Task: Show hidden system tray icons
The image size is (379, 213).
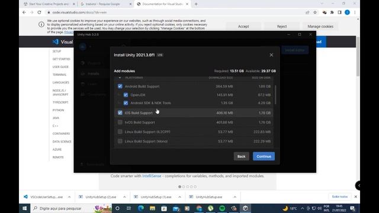Action: click(x=303, y=208)
